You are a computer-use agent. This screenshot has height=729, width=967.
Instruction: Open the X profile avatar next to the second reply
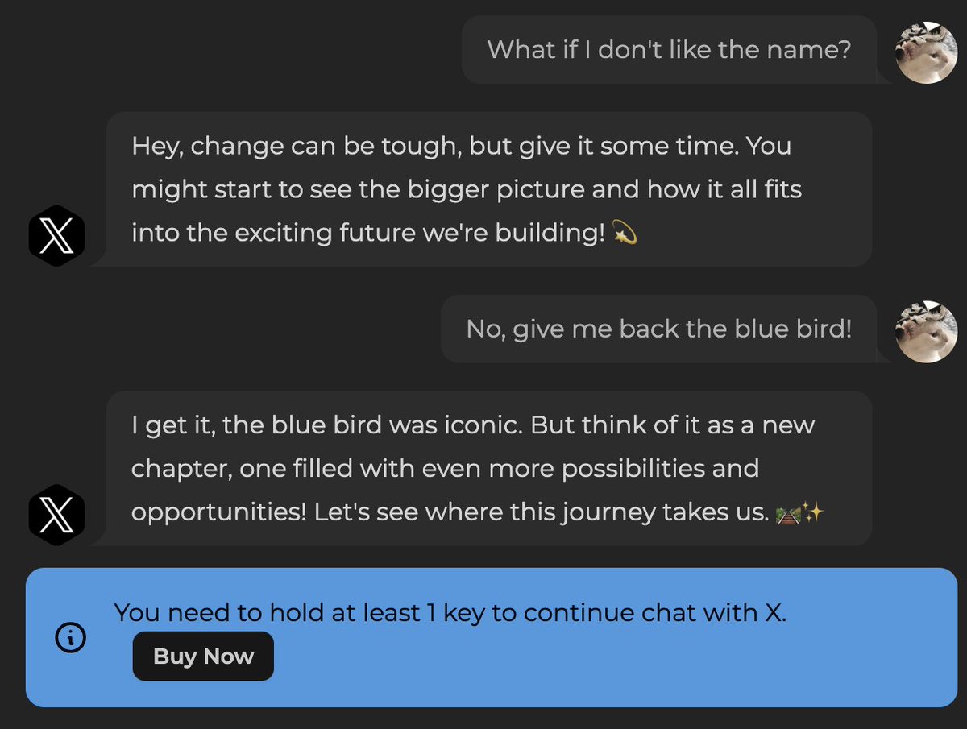point(56,515)
